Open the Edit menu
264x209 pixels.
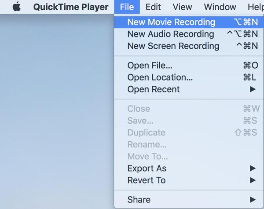coord(153,7)
